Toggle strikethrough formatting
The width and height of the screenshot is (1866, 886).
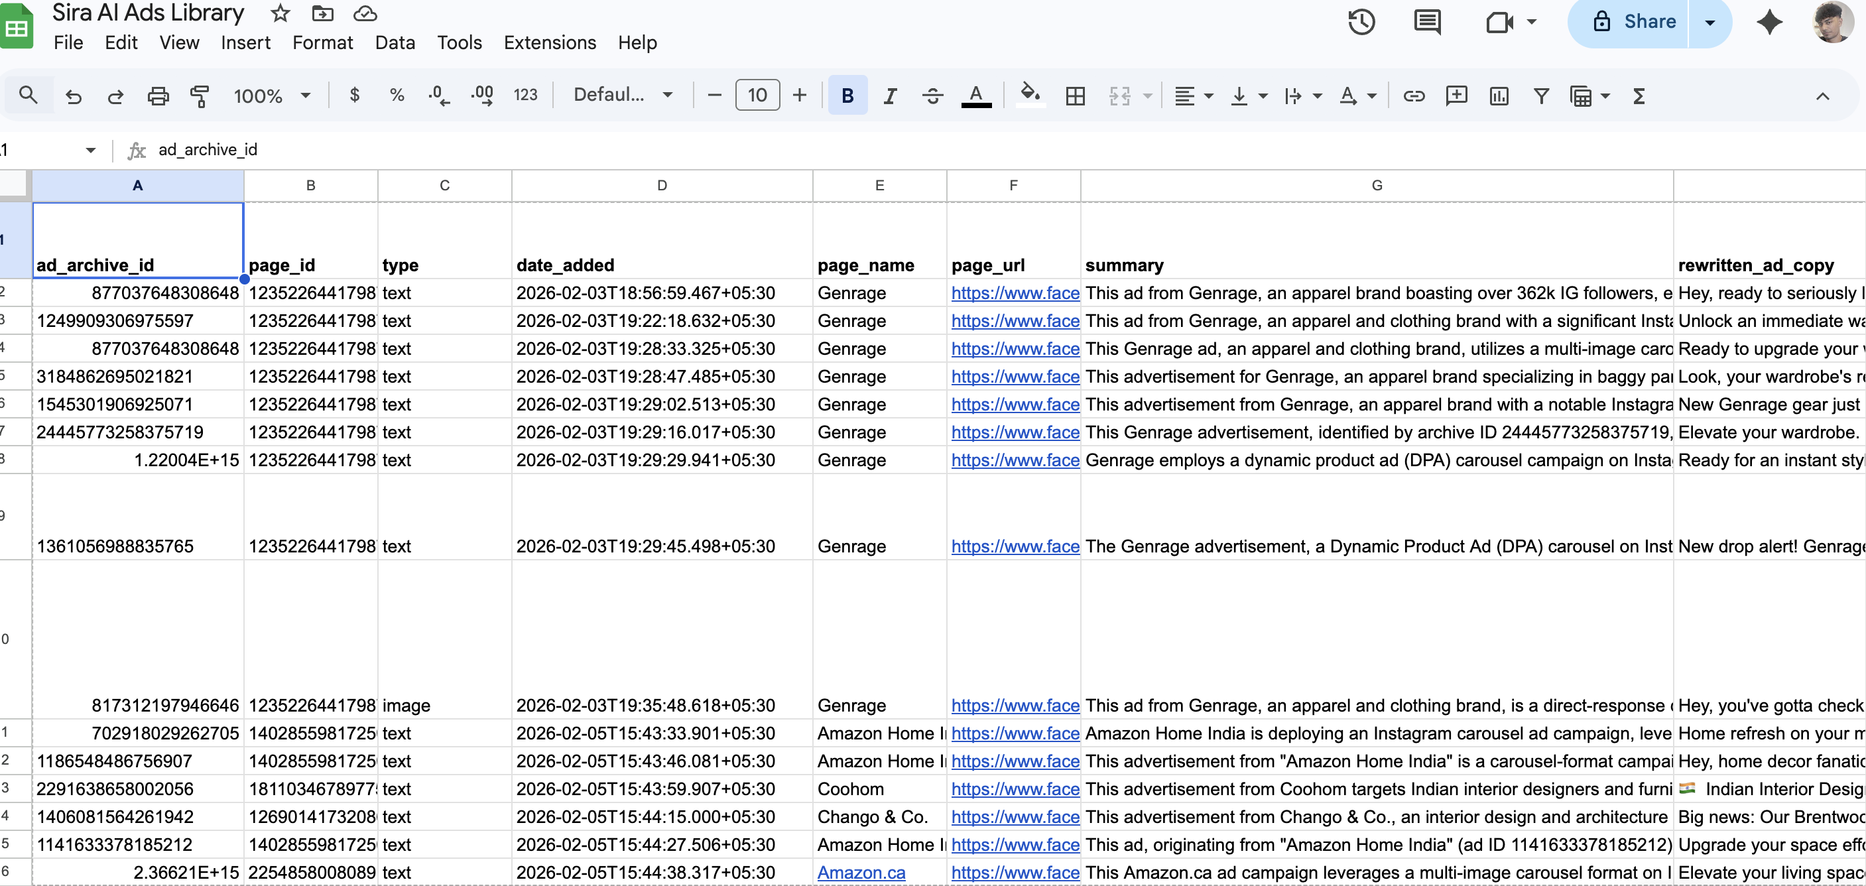tap(932, 95)
